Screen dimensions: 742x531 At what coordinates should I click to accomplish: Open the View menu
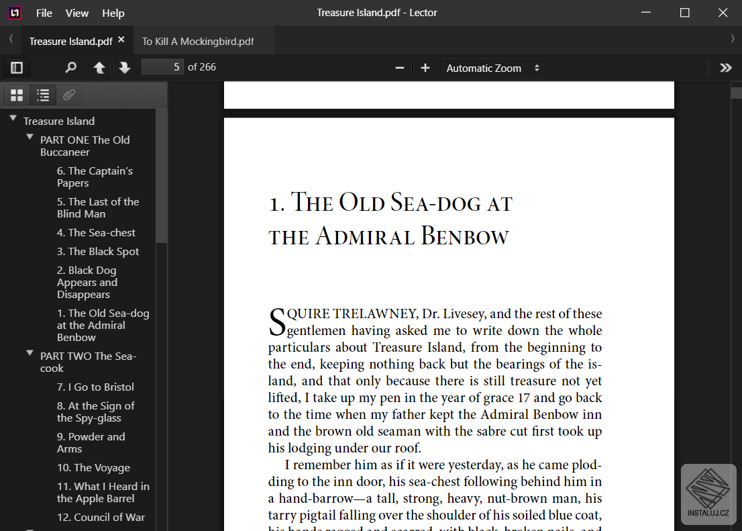[76, 13]
